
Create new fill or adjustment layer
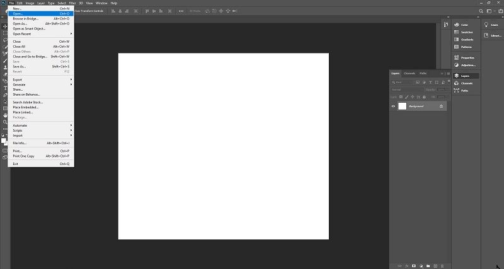[421, 266]
